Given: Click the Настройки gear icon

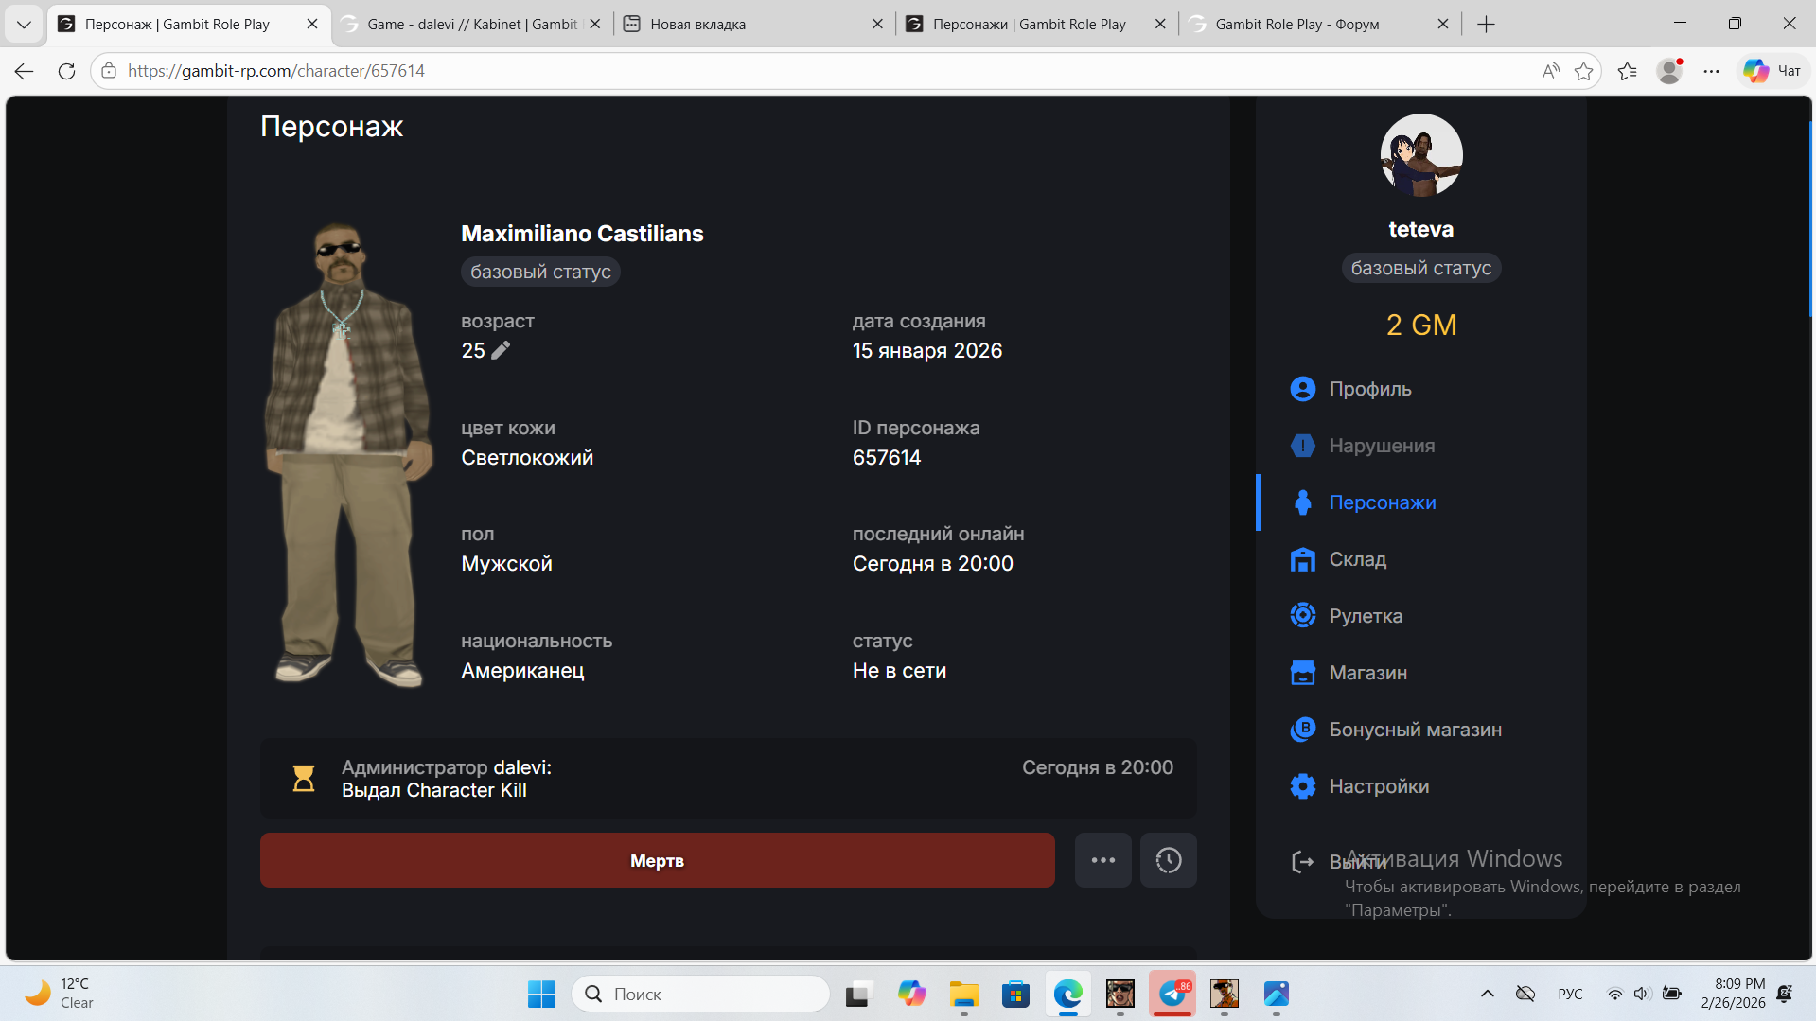Looking at the screenshot, I should click(1302, 786).
